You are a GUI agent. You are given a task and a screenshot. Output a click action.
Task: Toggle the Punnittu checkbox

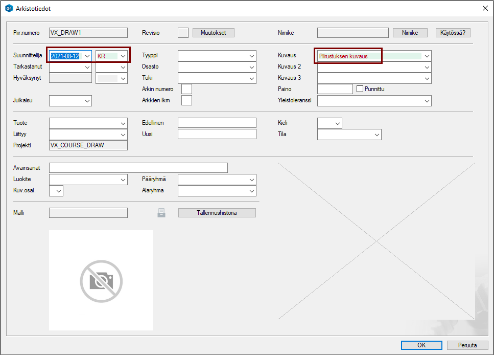pos(360,89)
